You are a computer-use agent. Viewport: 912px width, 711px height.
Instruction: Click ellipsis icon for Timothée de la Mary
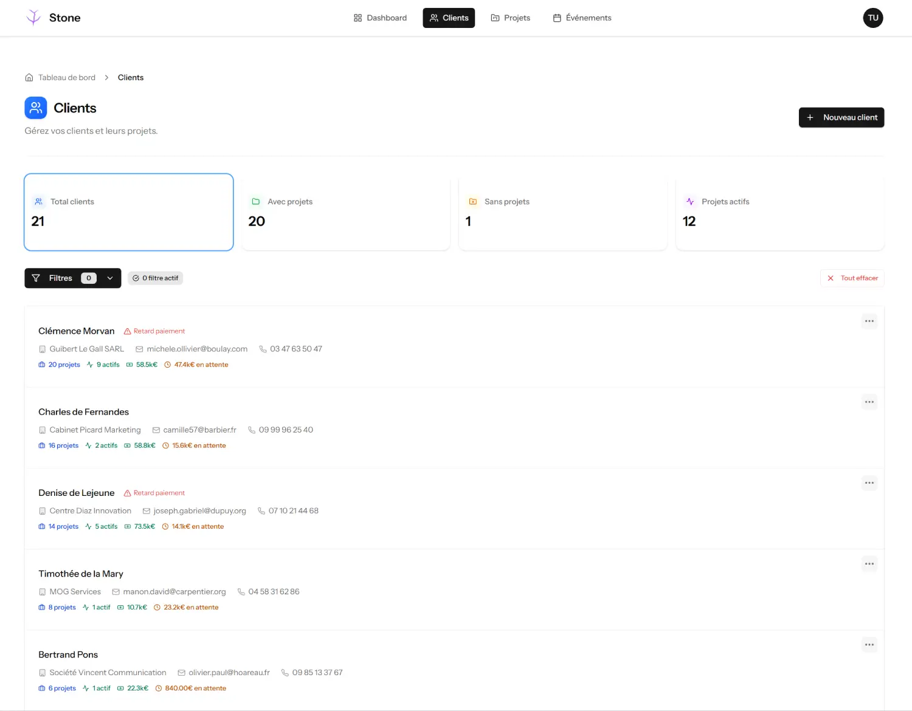coord(869,564)
